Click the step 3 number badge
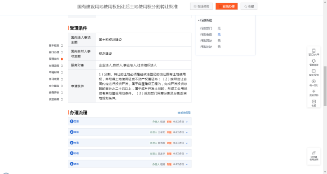327x174 pixels. (71, 143)
